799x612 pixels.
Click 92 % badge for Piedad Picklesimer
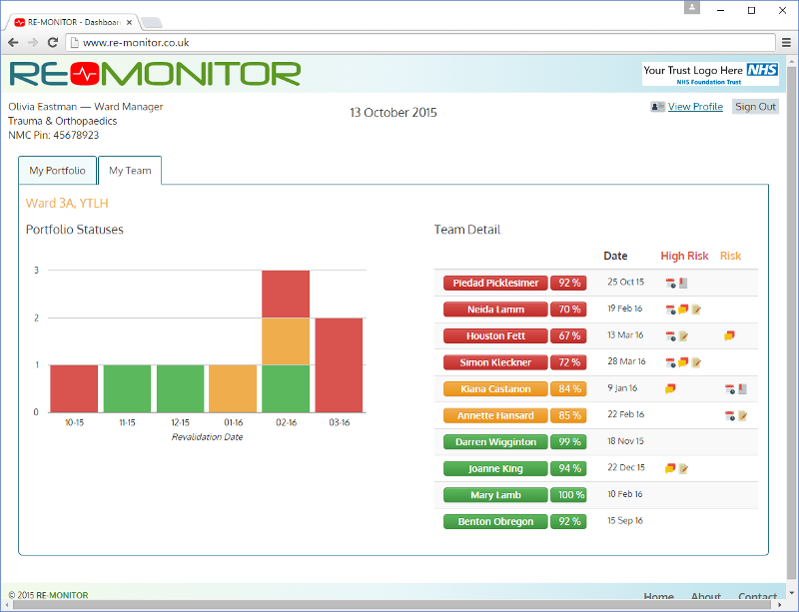coord(568,283)
